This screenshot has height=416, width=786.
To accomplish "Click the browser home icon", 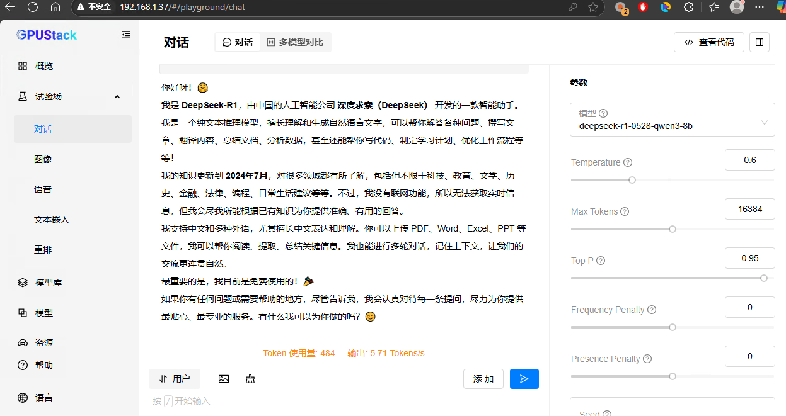I will 55,8.
